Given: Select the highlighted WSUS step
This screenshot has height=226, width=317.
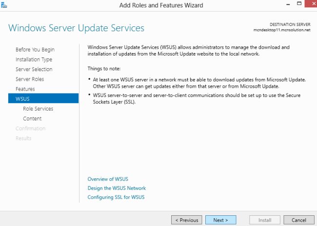Looking at the screenshot, I should (43, 98).
